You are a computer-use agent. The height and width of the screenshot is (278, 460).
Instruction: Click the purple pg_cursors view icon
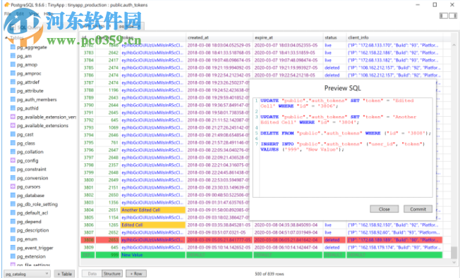(x=13, y=187)
